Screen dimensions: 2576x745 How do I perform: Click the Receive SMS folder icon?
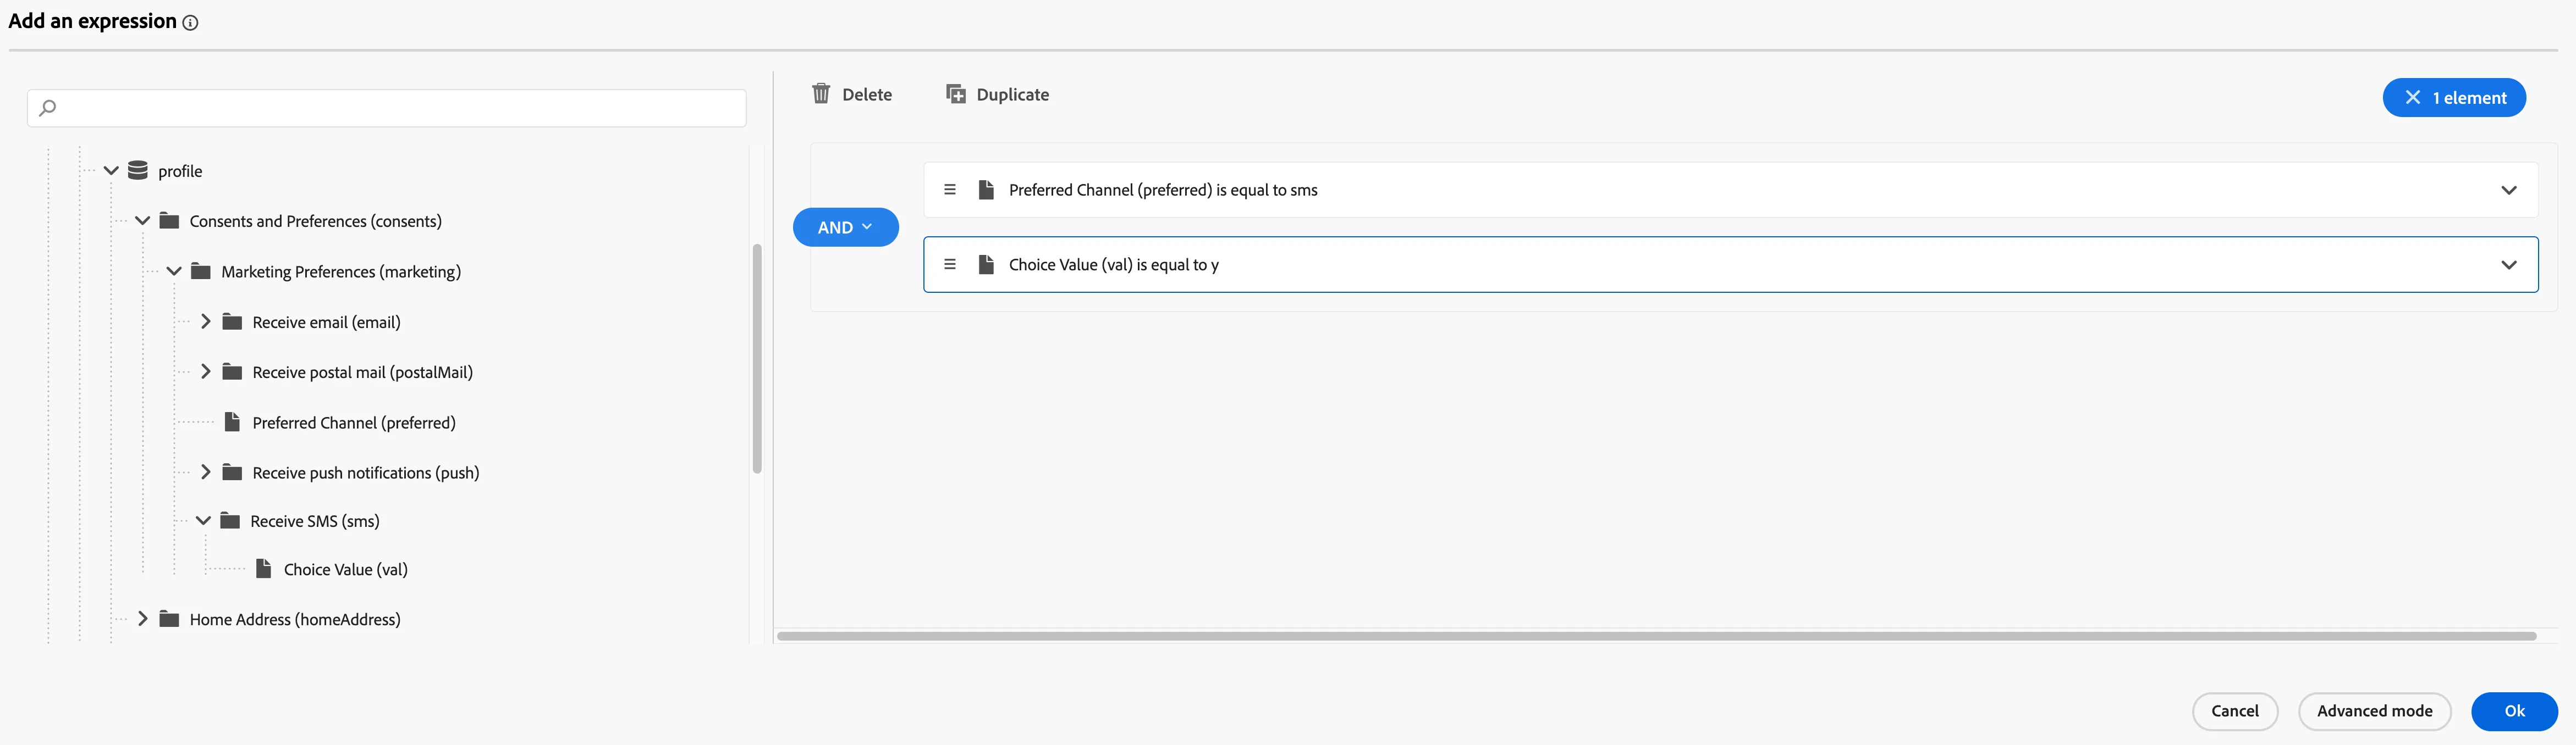point(230,520)
